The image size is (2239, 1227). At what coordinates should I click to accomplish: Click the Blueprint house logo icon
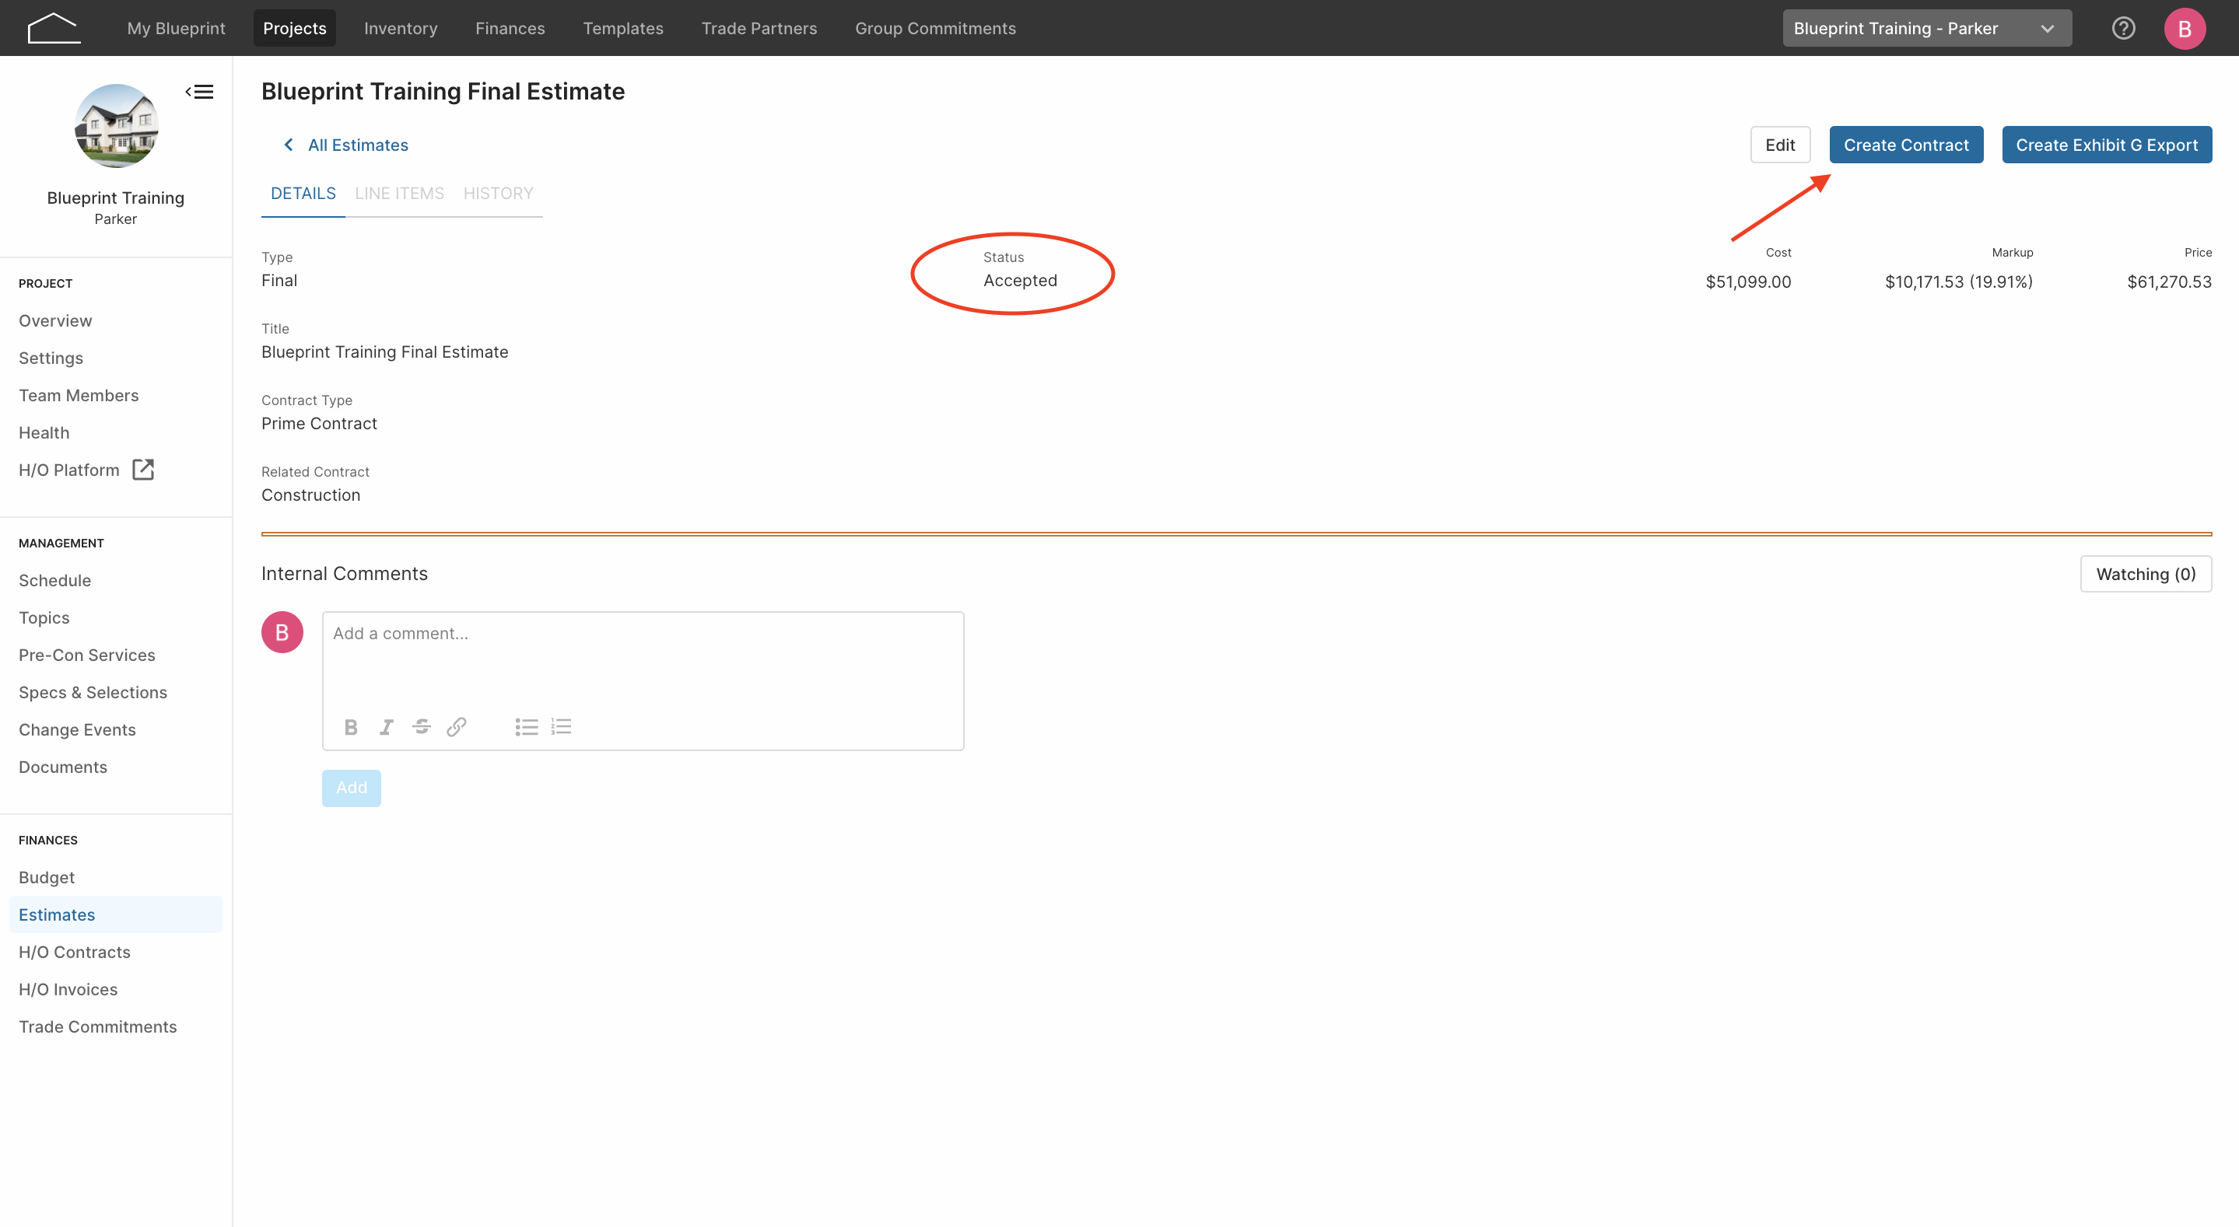pyautogui.click(x=54, y=28)
